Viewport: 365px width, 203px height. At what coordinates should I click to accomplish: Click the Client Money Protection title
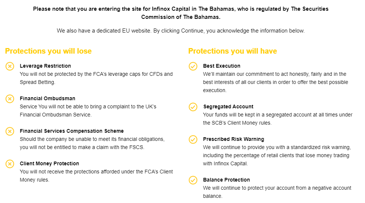click(49, 164)
